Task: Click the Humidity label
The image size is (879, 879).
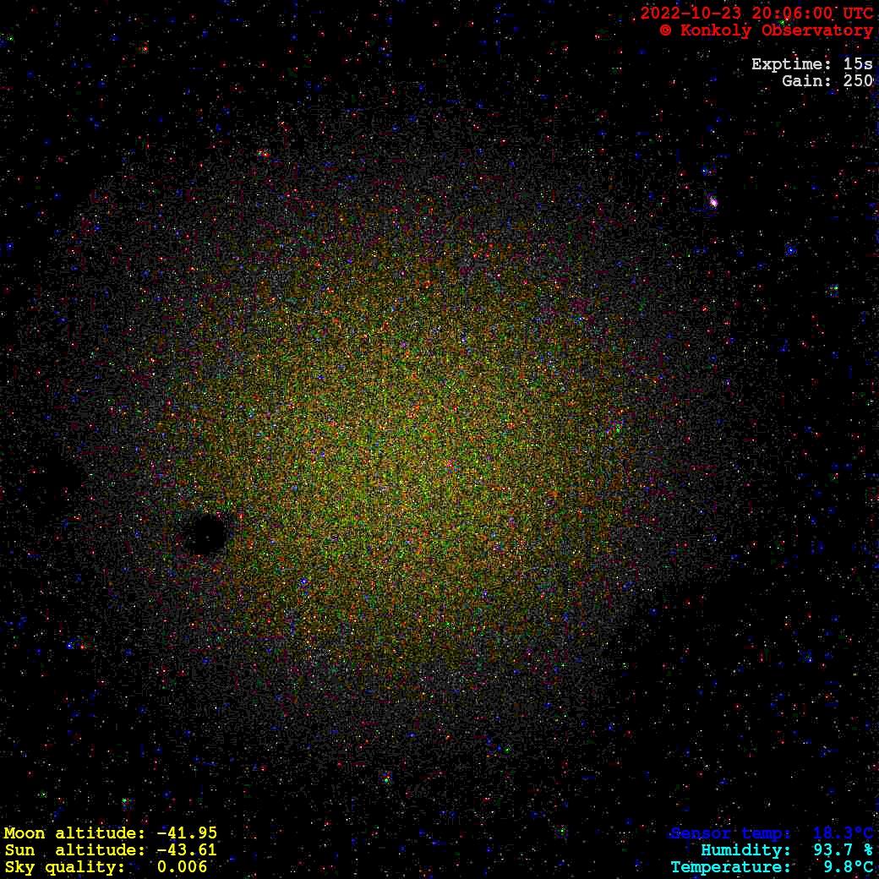Action: pyautogui.click(x=745, y=850)
